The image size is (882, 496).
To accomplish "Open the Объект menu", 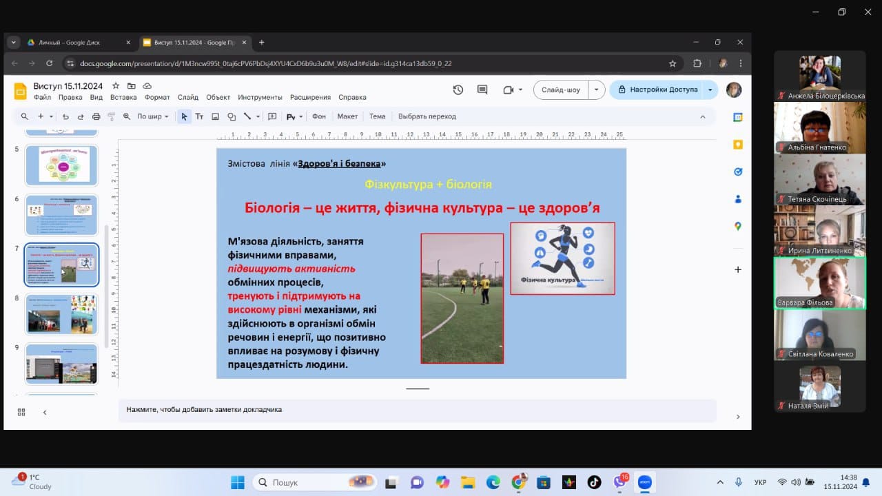I will coord(218,97).
